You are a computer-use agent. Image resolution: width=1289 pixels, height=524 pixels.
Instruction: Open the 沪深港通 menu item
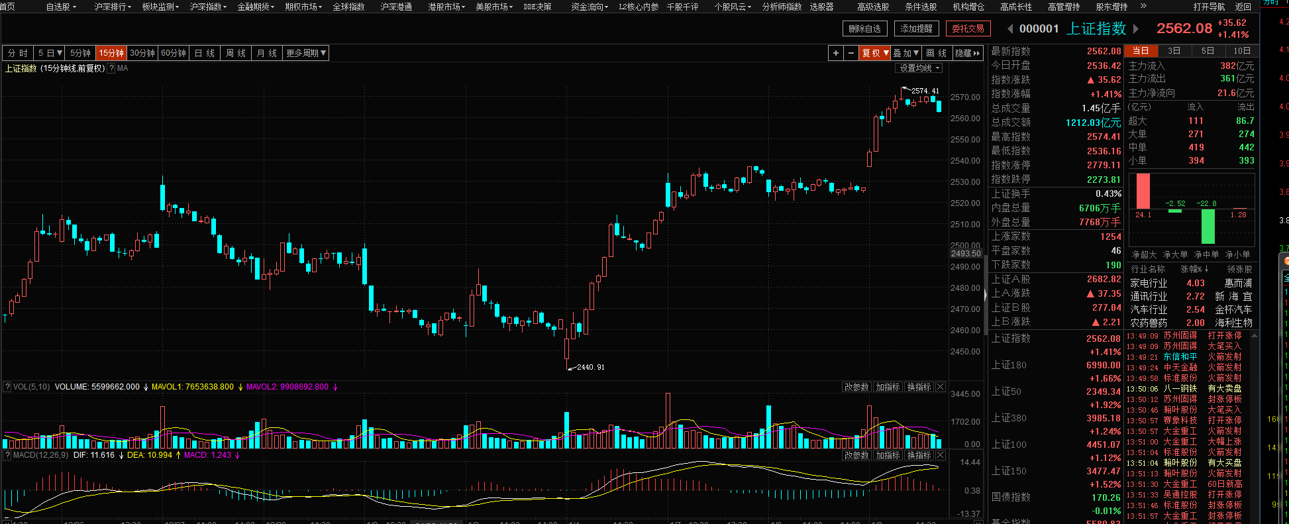click(x=396, y=7)
